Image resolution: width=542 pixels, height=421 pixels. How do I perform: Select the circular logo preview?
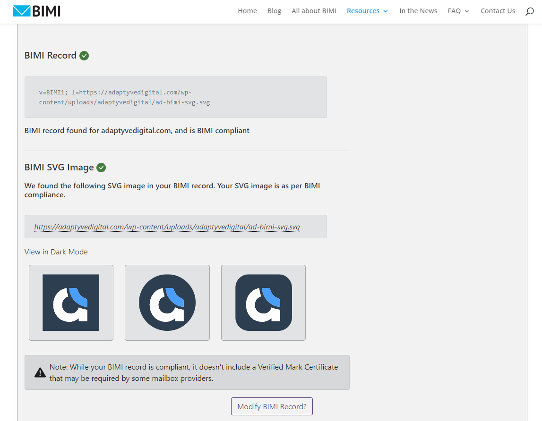[x=167, y=303]
